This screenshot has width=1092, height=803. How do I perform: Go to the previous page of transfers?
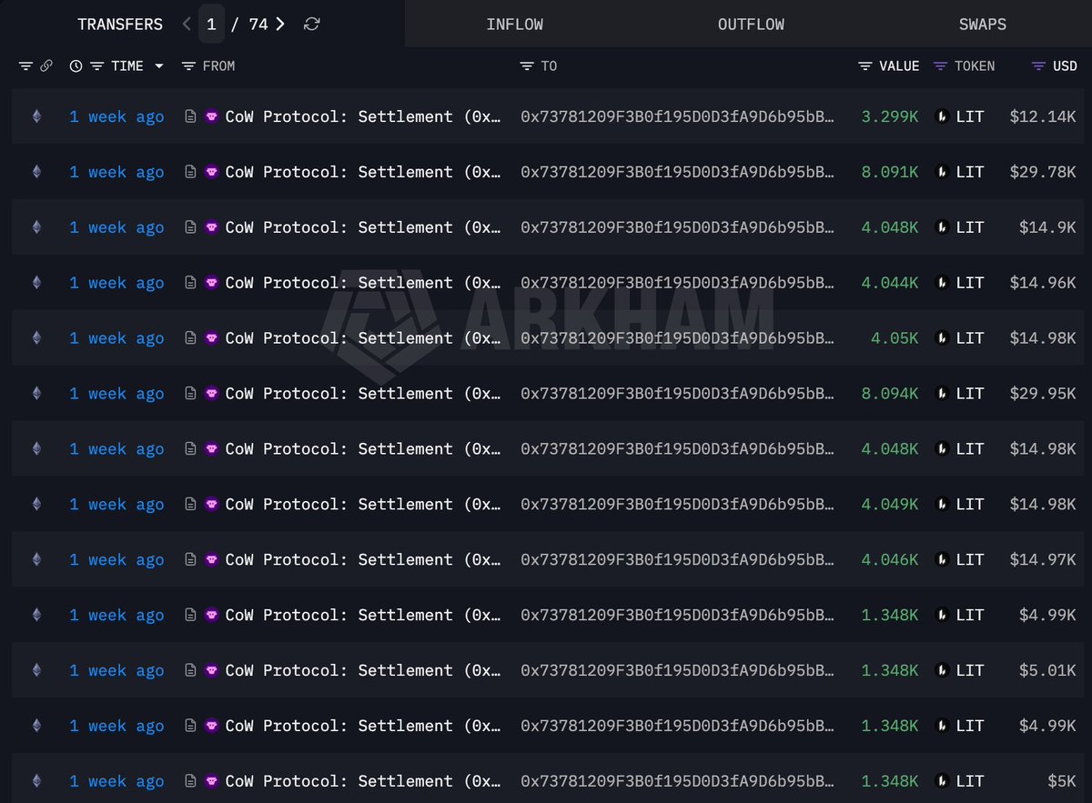pos(187,25)
